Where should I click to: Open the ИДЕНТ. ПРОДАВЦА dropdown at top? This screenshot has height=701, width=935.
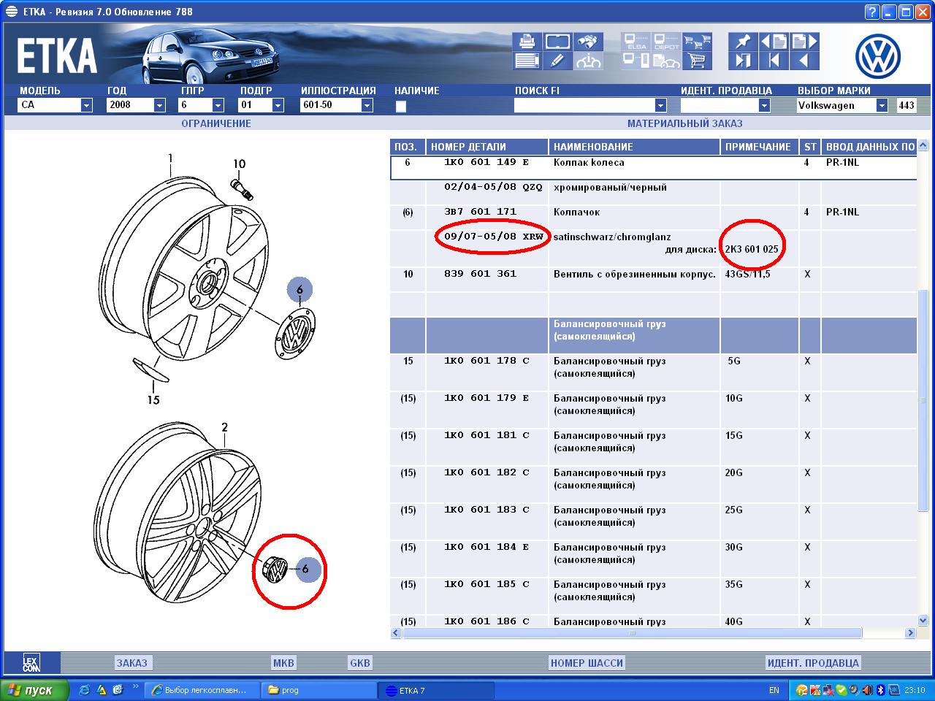[764, 105]
